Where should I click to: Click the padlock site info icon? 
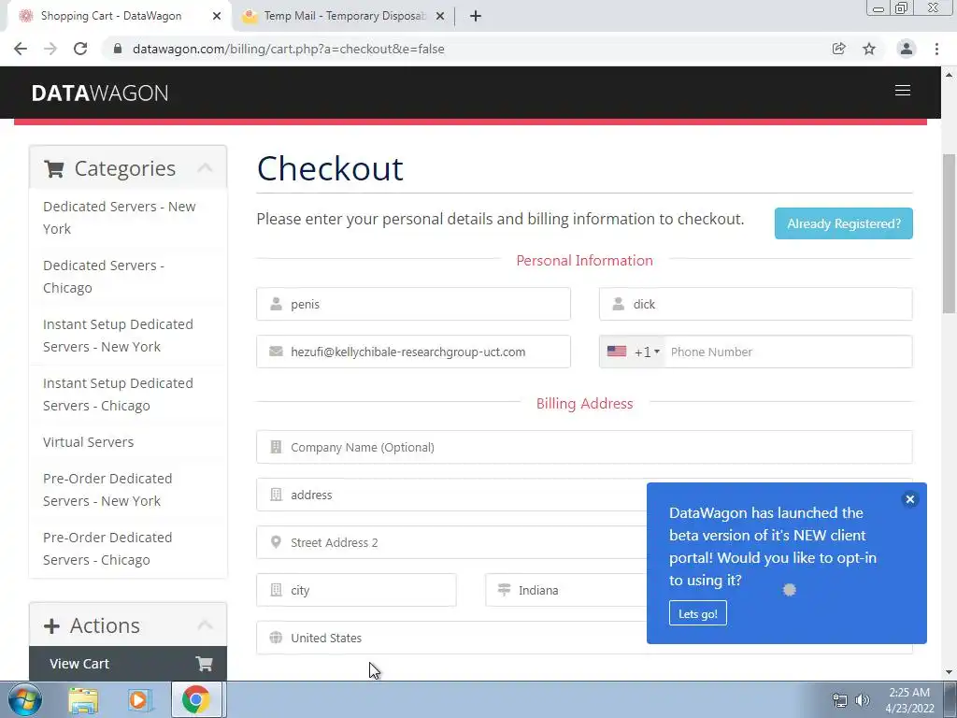point(118,49)
